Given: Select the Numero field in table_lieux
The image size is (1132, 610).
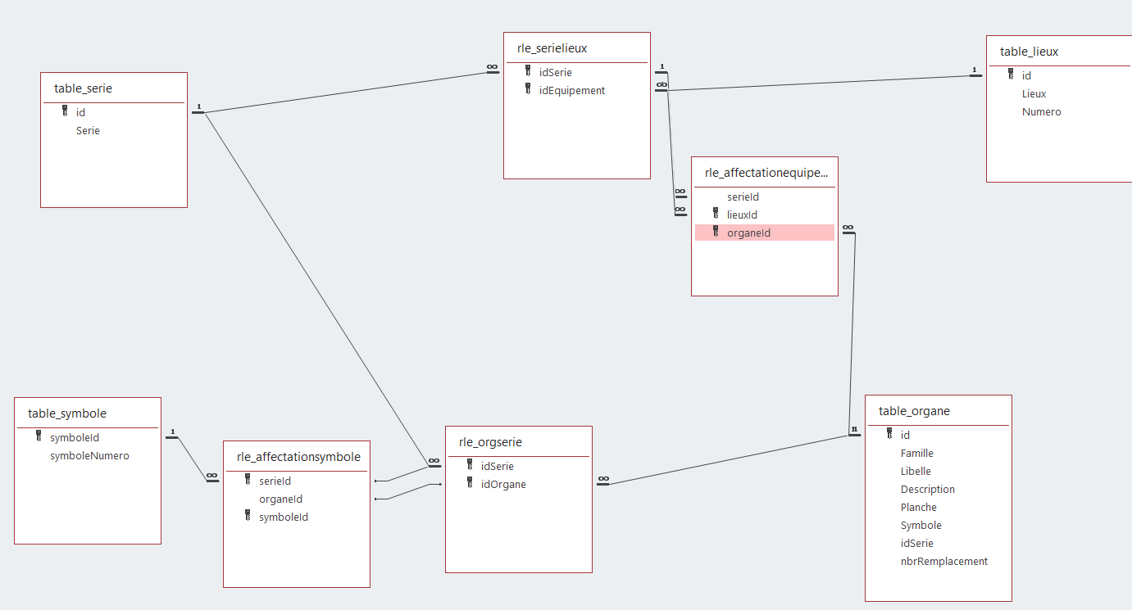Looking at the screenshot, I should pos(1041,111).
